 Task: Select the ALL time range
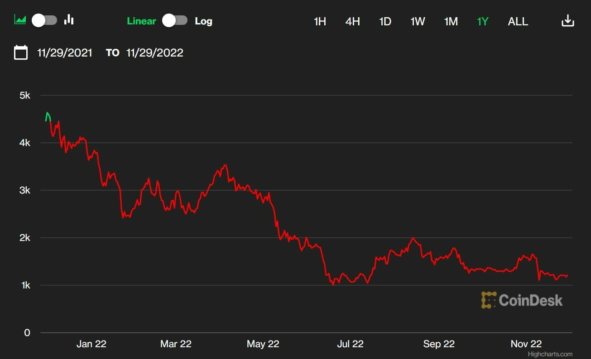518,22
